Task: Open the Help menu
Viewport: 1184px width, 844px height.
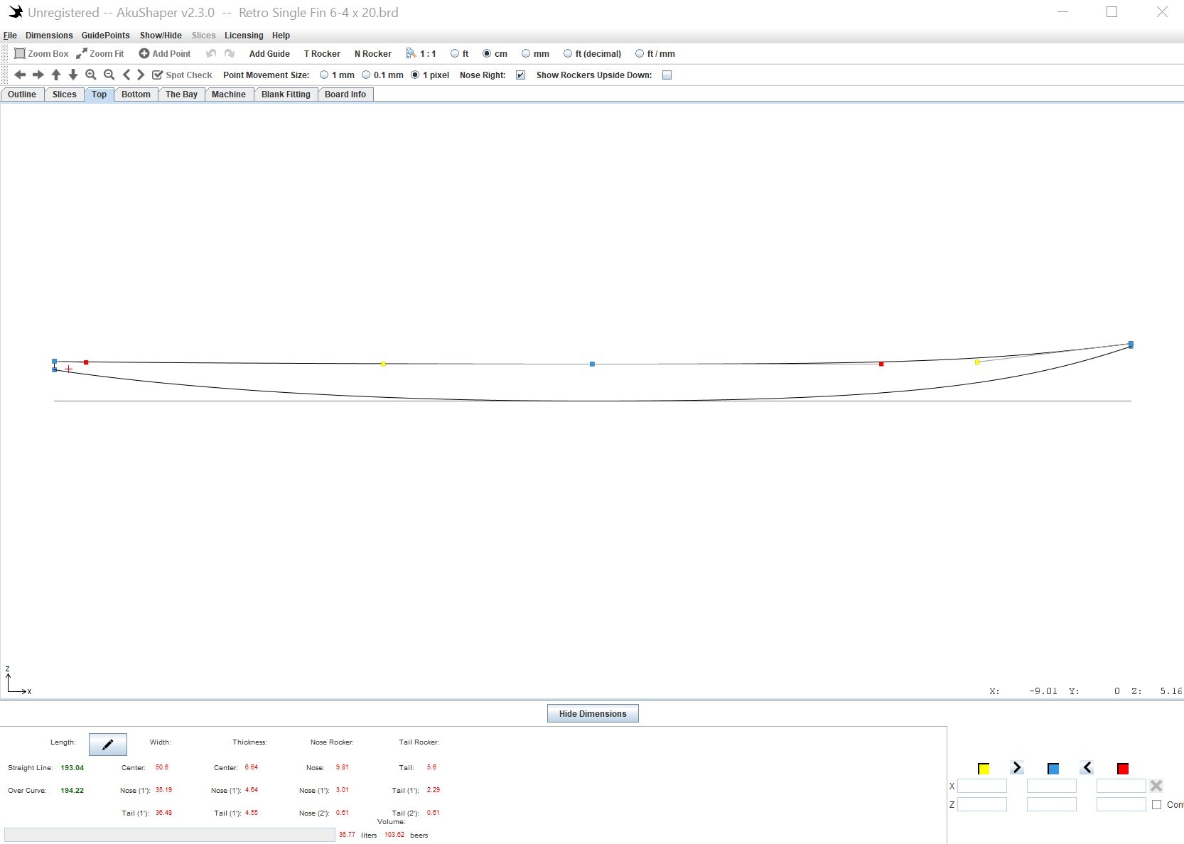Action: 281,36
